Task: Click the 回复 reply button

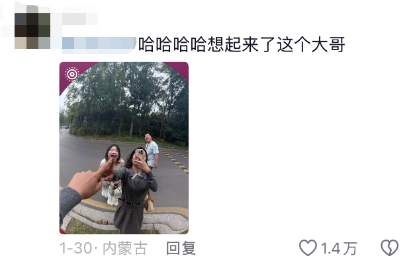Action: coord(181,248)
